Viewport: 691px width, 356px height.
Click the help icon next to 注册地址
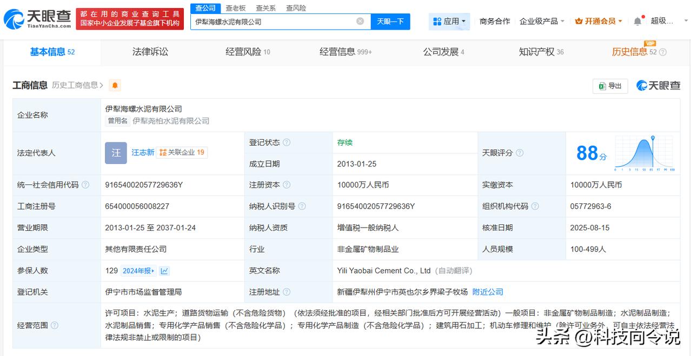click(x=287, y=292)
